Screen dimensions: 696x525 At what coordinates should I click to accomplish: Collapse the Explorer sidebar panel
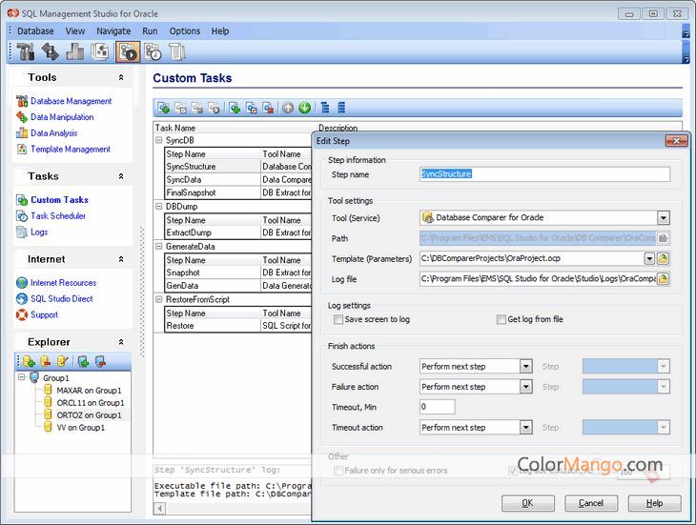(121, 342)
